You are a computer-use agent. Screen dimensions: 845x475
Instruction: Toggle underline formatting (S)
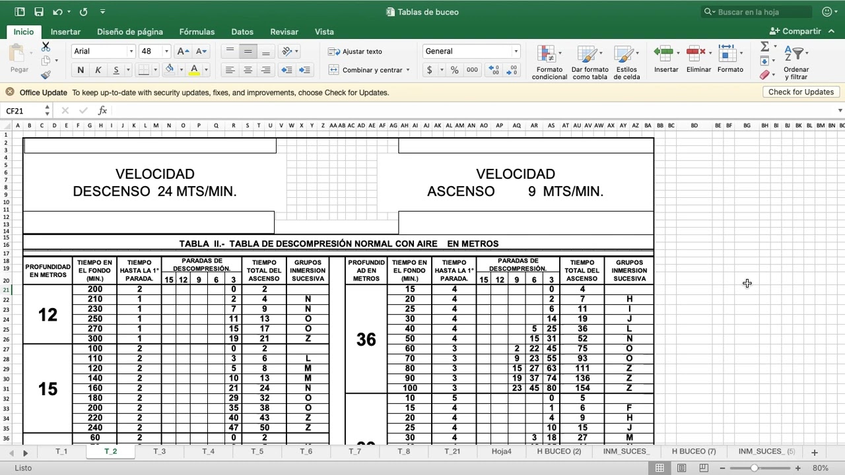click(x=116, y=70)
